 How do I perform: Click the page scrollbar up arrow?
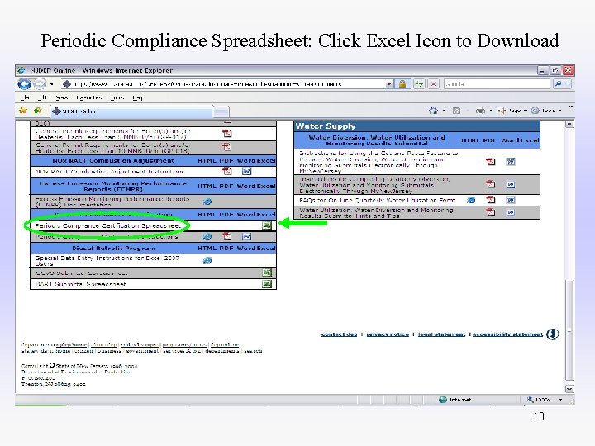(x=569, y=124)
